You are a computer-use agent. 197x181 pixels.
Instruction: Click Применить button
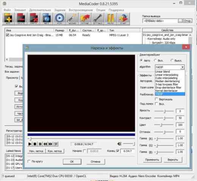point(152,160)
